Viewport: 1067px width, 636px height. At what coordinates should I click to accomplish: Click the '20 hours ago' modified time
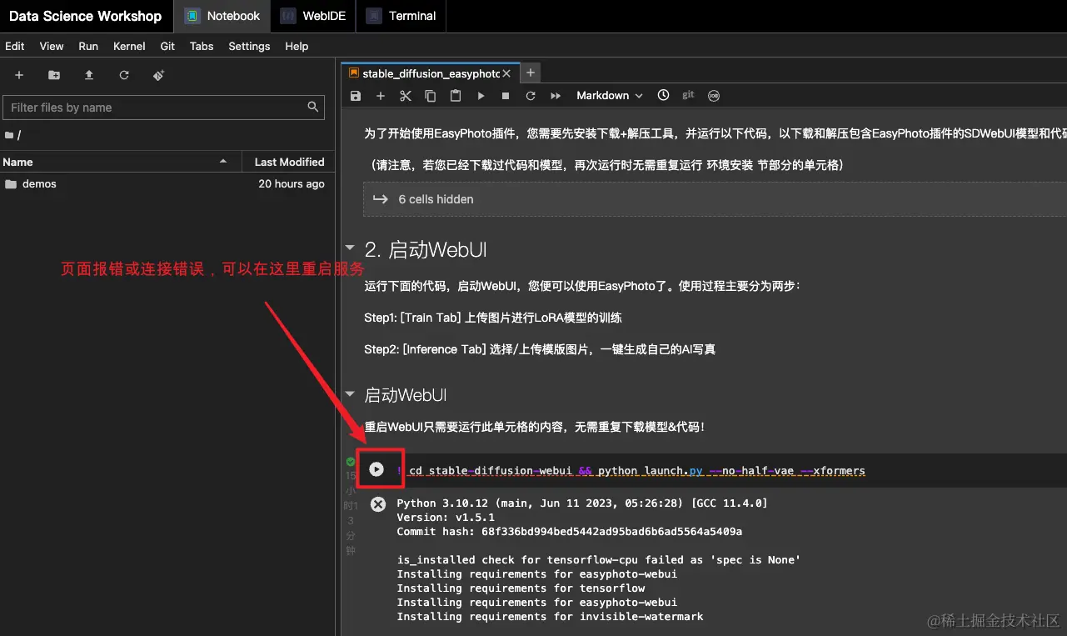click(292, 183)
